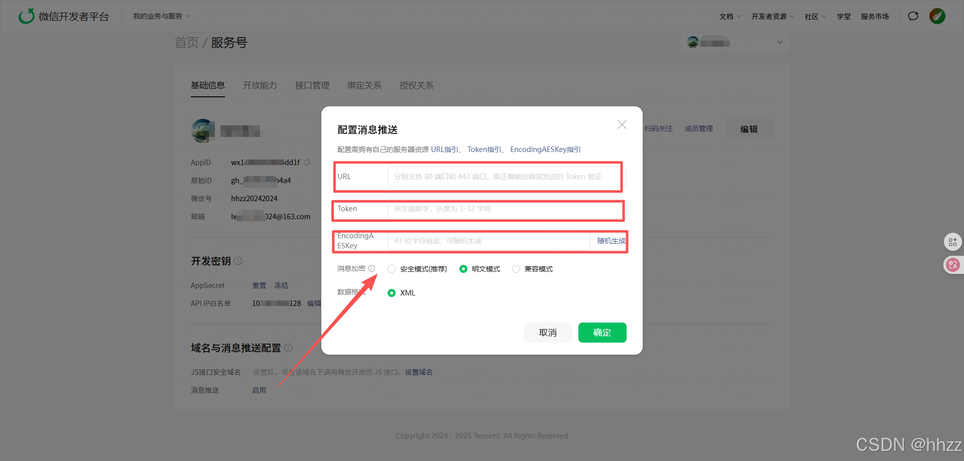964x461 pixels.
Task: Open the chat feedback icon in top bar
Action: [912, 16]
